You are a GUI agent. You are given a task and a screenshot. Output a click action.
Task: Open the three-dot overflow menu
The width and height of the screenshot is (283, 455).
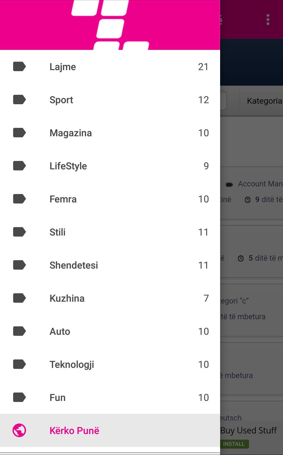(268, 20)
